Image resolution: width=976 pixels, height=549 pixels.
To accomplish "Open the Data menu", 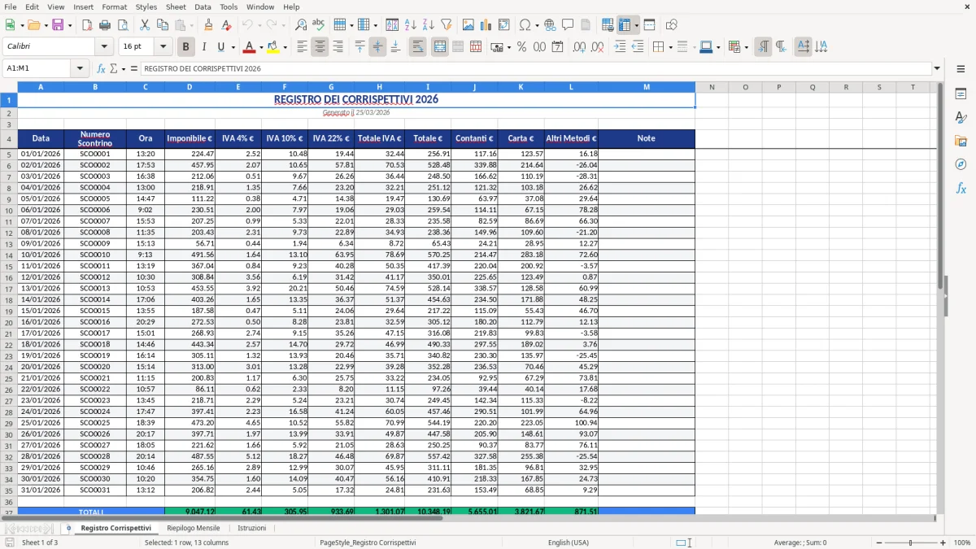I will point(203,7).
